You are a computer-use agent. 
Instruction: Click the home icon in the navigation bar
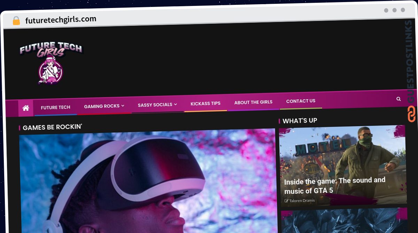[x=26, y=108]
